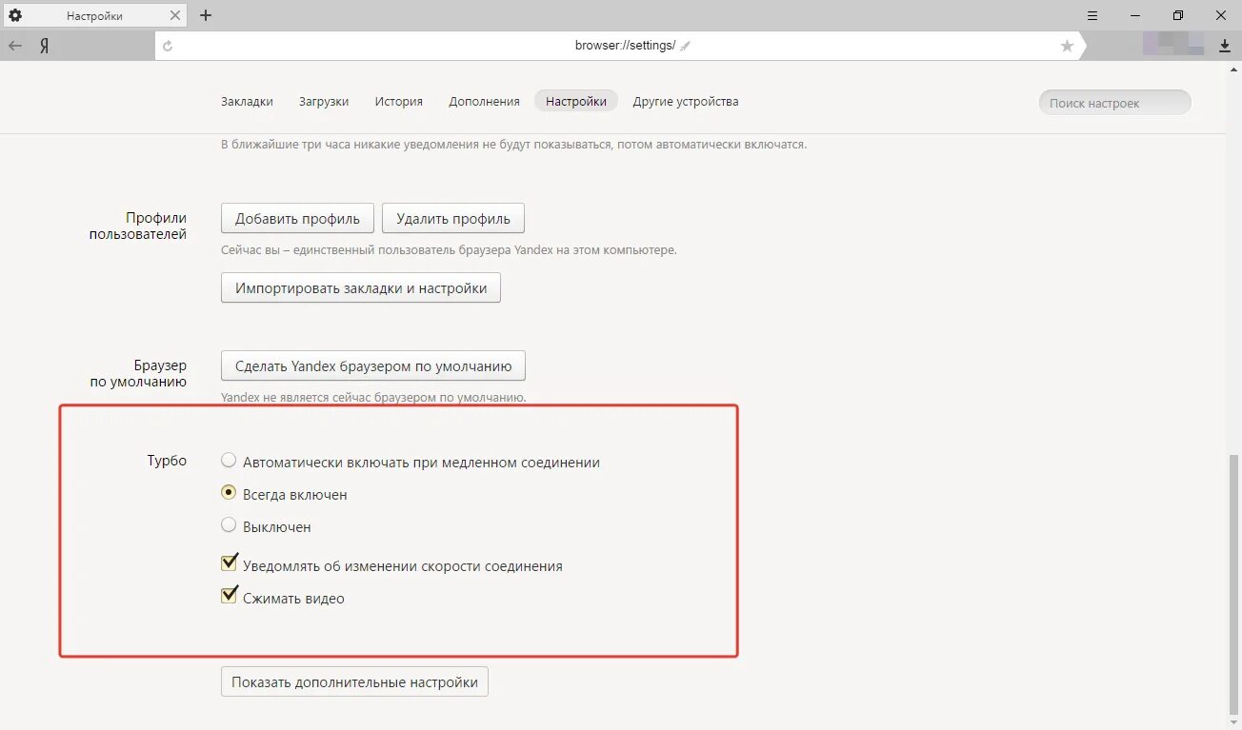This screenshot has height=730, width=1242.
Task: Restore down the browser window
Action: tap(1178, 15)
